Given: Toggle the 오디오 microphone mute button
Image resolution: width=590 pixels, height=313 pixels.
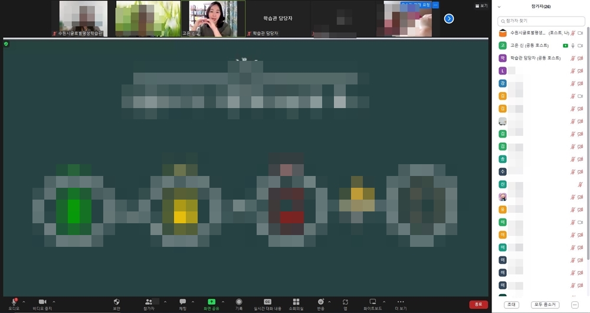Looking at the screenshot, I should [13, 302].
